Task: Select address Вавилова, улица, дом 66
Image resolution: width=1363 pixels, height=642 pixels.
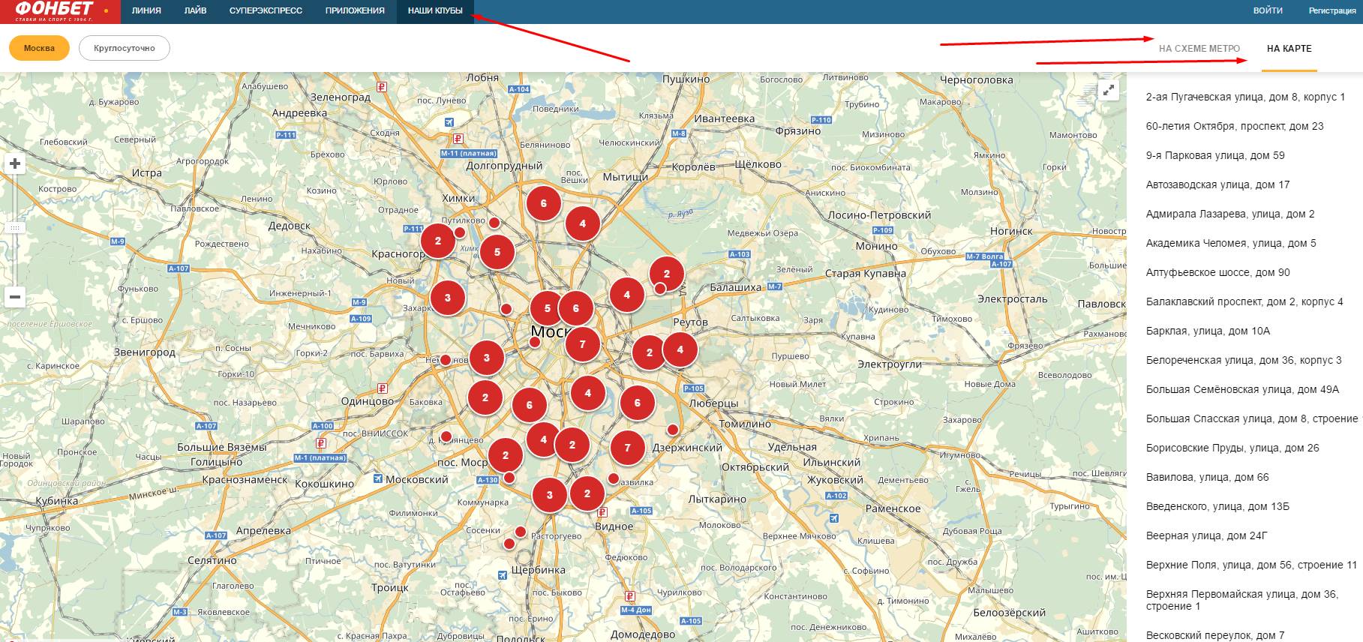Action: point(1208,477)
